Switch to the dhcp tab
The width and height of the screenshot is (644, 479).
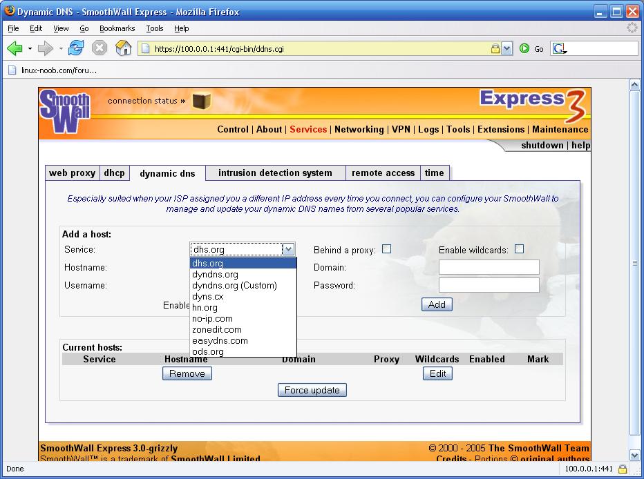tap(114, 173)
